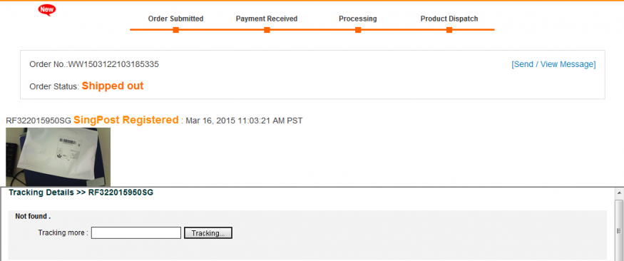Image resolution: width=624 pixels, height=261 pixels.
Task: Focus the Tracking more input field
Action: [x=136, y=233]
